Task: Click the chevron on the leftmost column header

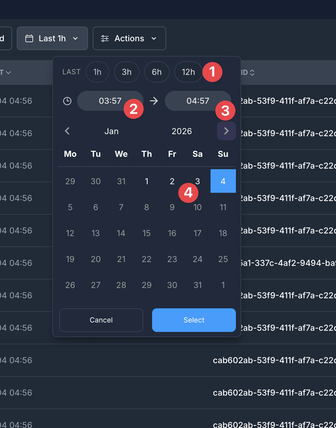Action: (9, 73)
